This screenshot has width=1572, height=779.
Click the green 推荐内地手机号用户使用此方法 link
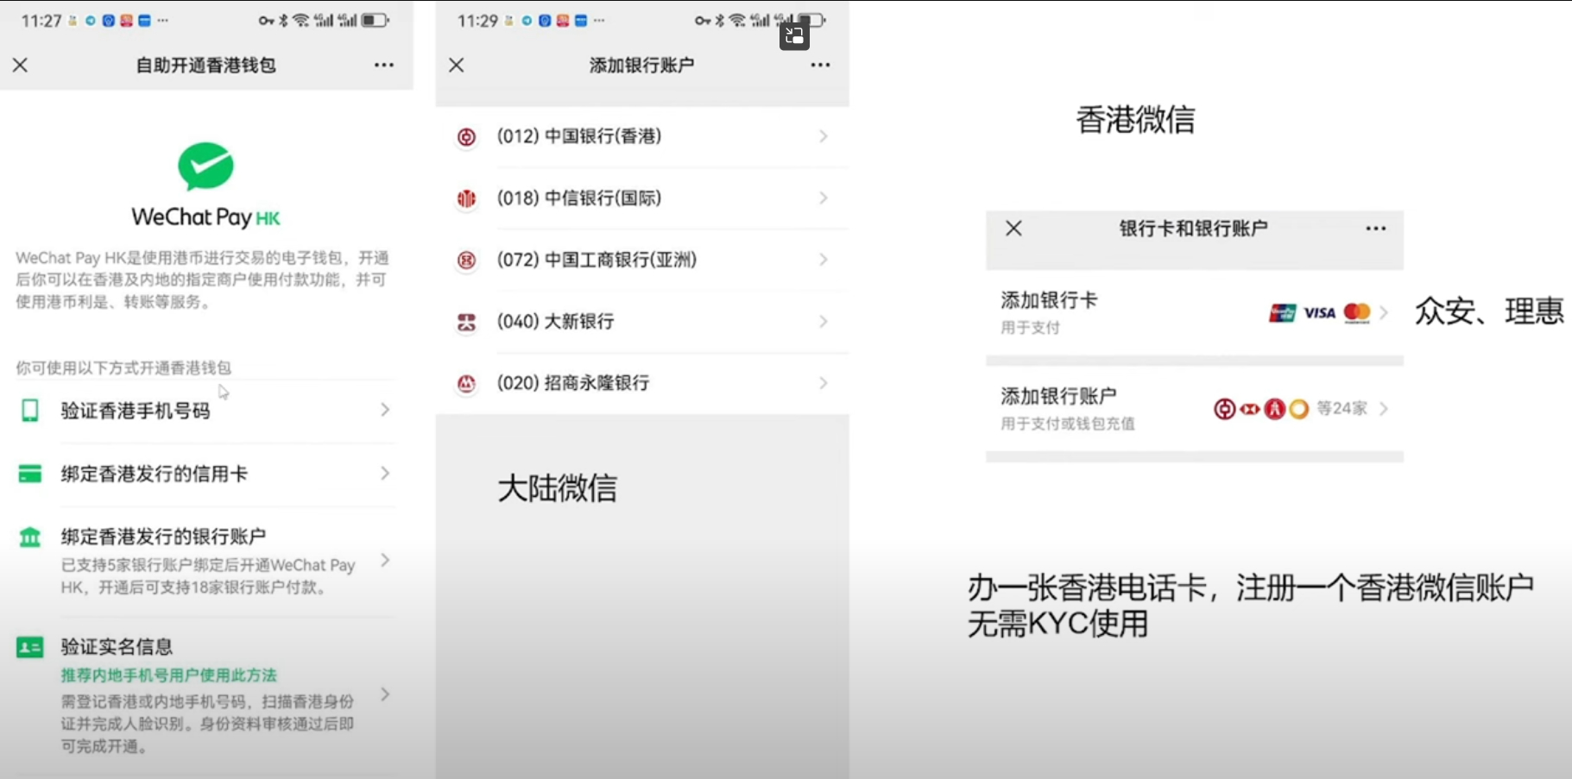[x=167, y=675]
